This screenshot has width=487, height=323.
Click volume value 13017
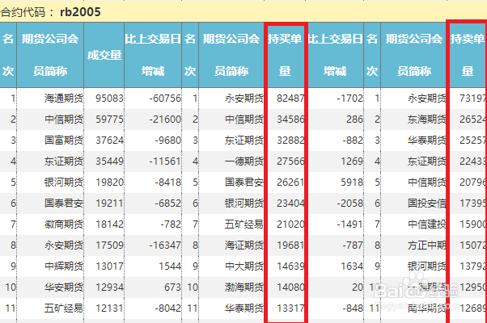[110, 266]
